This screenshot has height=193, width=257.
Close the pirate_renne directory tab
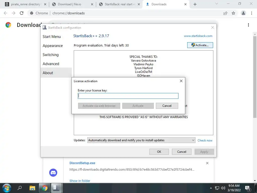pos(45,4)
